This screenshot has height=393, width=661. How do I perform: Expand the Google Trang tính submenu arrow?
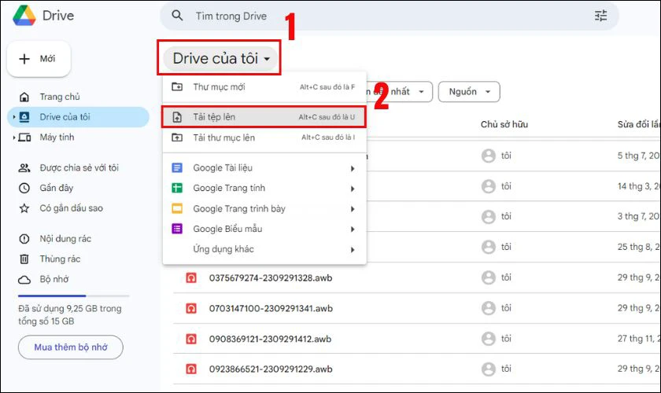tap(353, 189)
